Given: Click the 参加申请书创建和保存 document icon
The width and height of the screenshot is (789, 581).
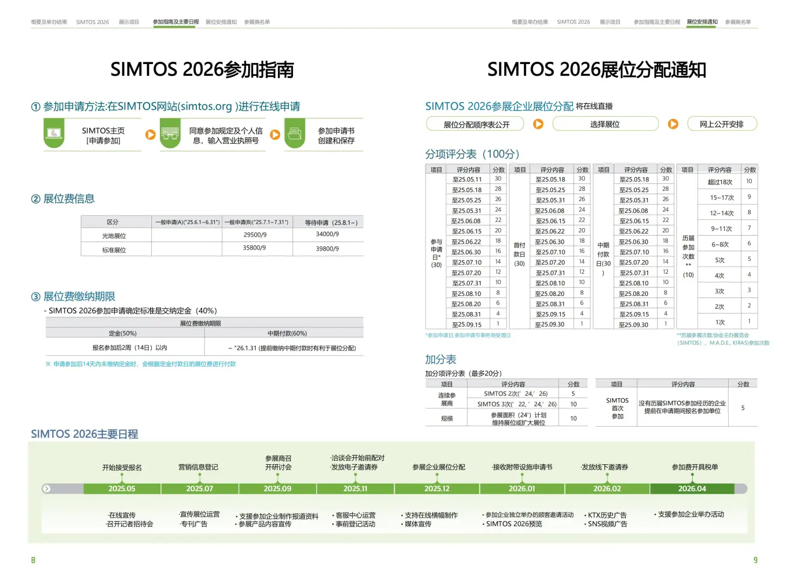Looking at the screenshot, I should pyautogui.click(x=294, y=133).
